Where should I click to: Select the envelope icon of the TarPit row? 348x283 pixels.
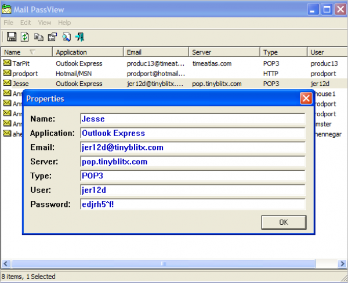(7, 63)
